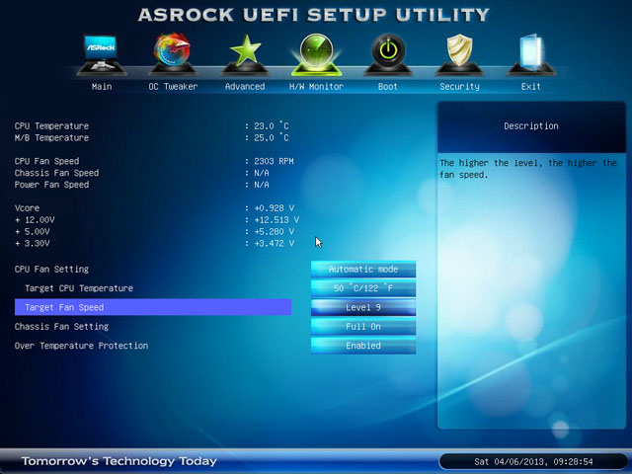The width and height of the screenshot is (632, 474).
Task: Open the CPU Fan Setting Automatic mode dropdown
Action: (x=363, y=269)
